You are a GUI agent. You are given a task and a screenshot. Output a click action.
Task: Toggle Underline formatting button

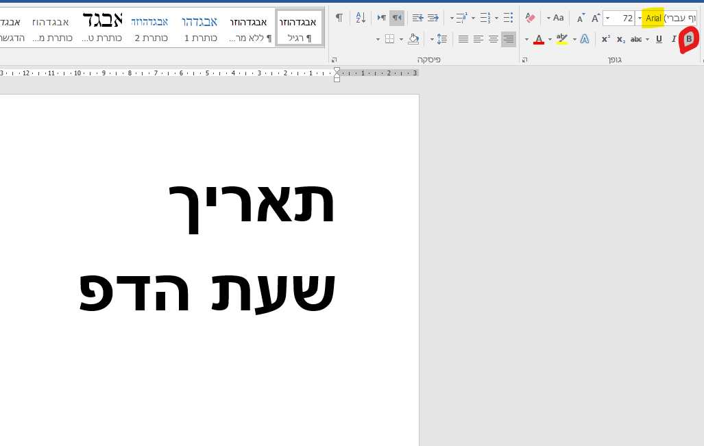coord(659,39)
